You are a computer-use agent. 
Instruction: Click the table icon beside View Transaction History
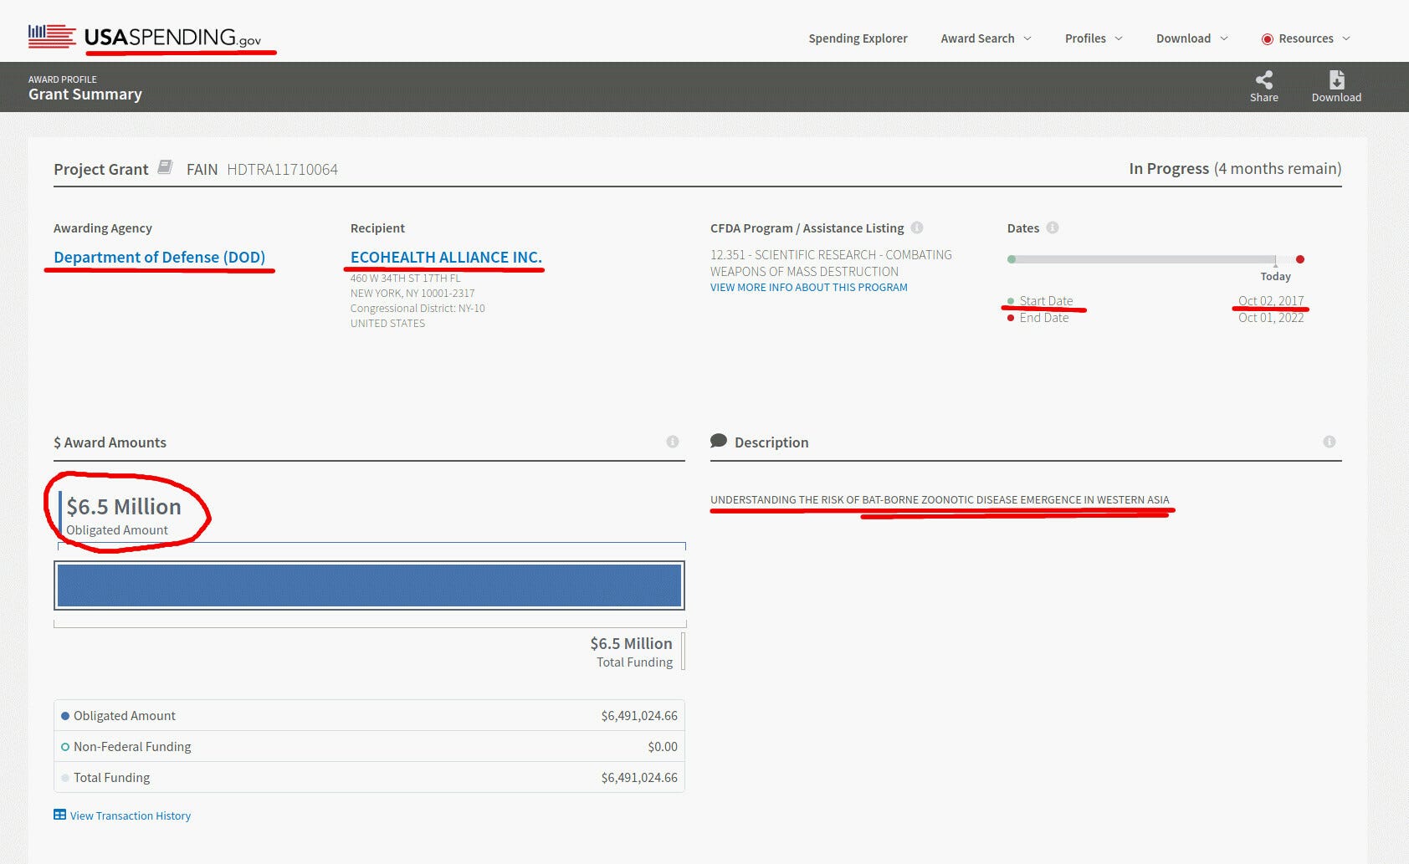coord(60,815)
